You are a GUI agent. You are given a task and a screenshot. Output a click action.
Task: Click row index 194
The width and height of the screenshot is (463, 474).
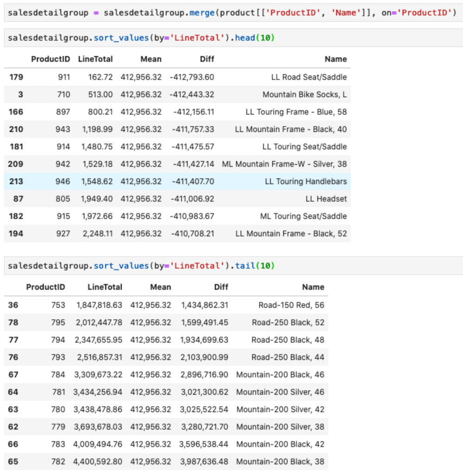click(x=16, y=234)
